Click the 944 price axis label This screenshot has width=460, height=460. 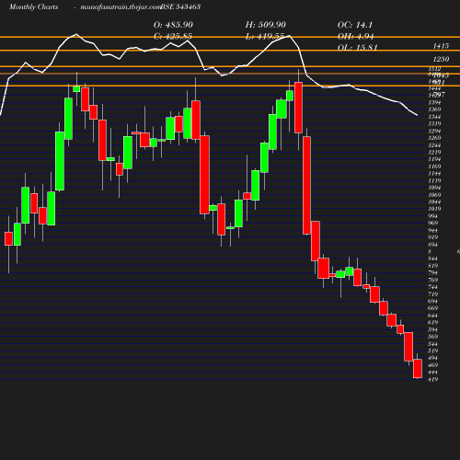click(432, 230)
